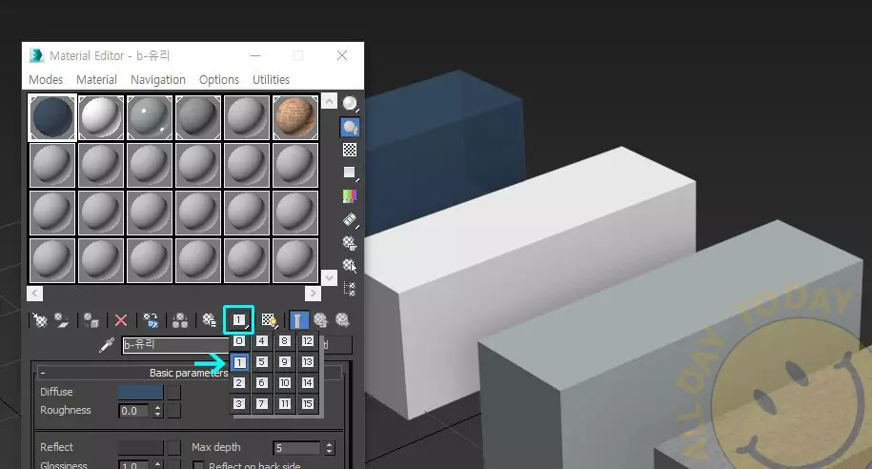The width and height of the screenshot is (872, 469).
Task: Select the glossy grey-green sample slot
Action: coord(150,117)
